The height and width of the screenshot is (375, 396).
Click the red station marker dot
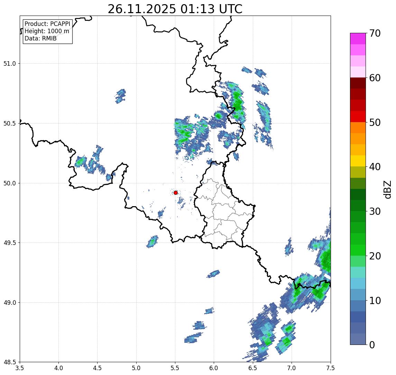(176, 193)
